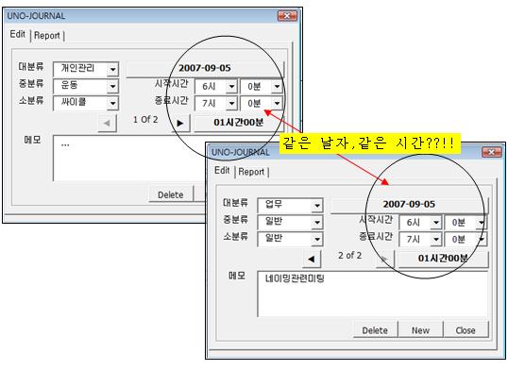Create a New journal entry

click(420, 330)
